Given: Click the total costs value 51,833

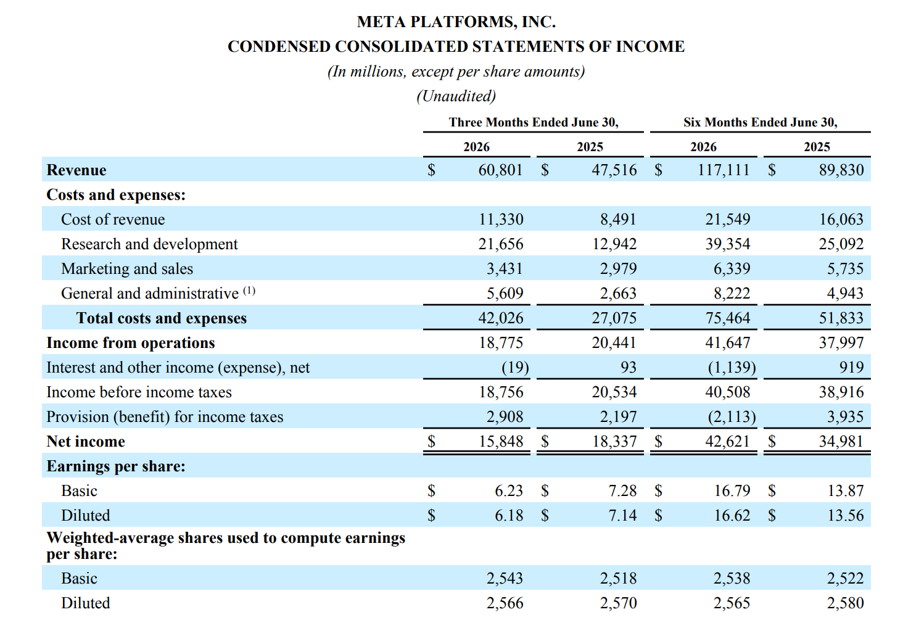Looking at the screenshot, I should click(841, 318).
